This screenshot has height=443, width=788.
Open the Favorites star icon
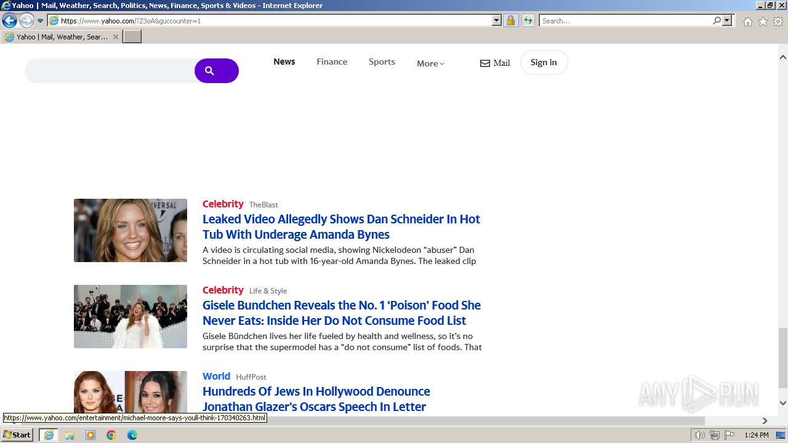point(763,22)
